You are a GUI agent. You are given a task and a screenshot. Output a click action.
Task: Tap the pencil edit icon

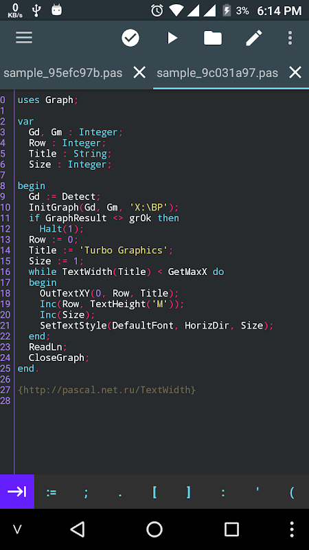(254, 38)
